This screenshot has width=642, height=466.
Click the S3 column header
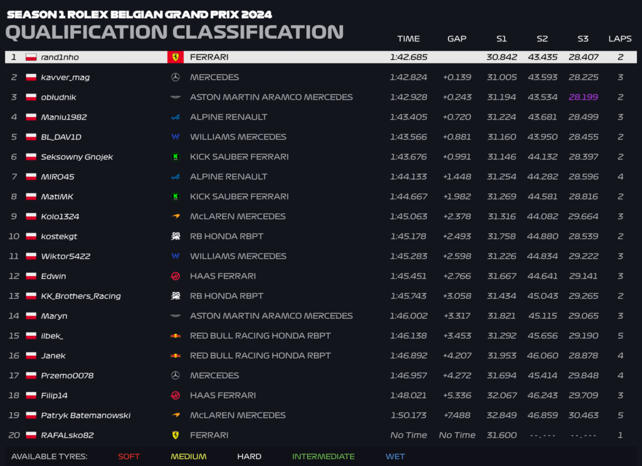tap(583, 39)
